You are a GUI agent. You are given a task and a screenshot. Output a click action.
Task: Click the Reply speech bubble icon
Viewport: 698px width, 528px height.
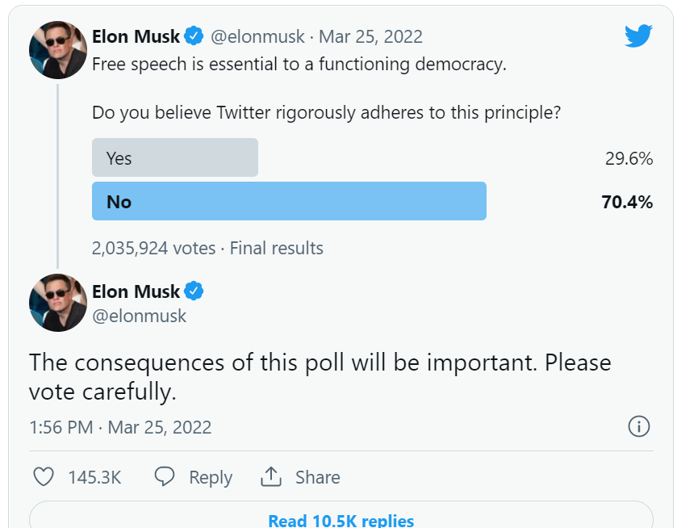click(165, 477)
